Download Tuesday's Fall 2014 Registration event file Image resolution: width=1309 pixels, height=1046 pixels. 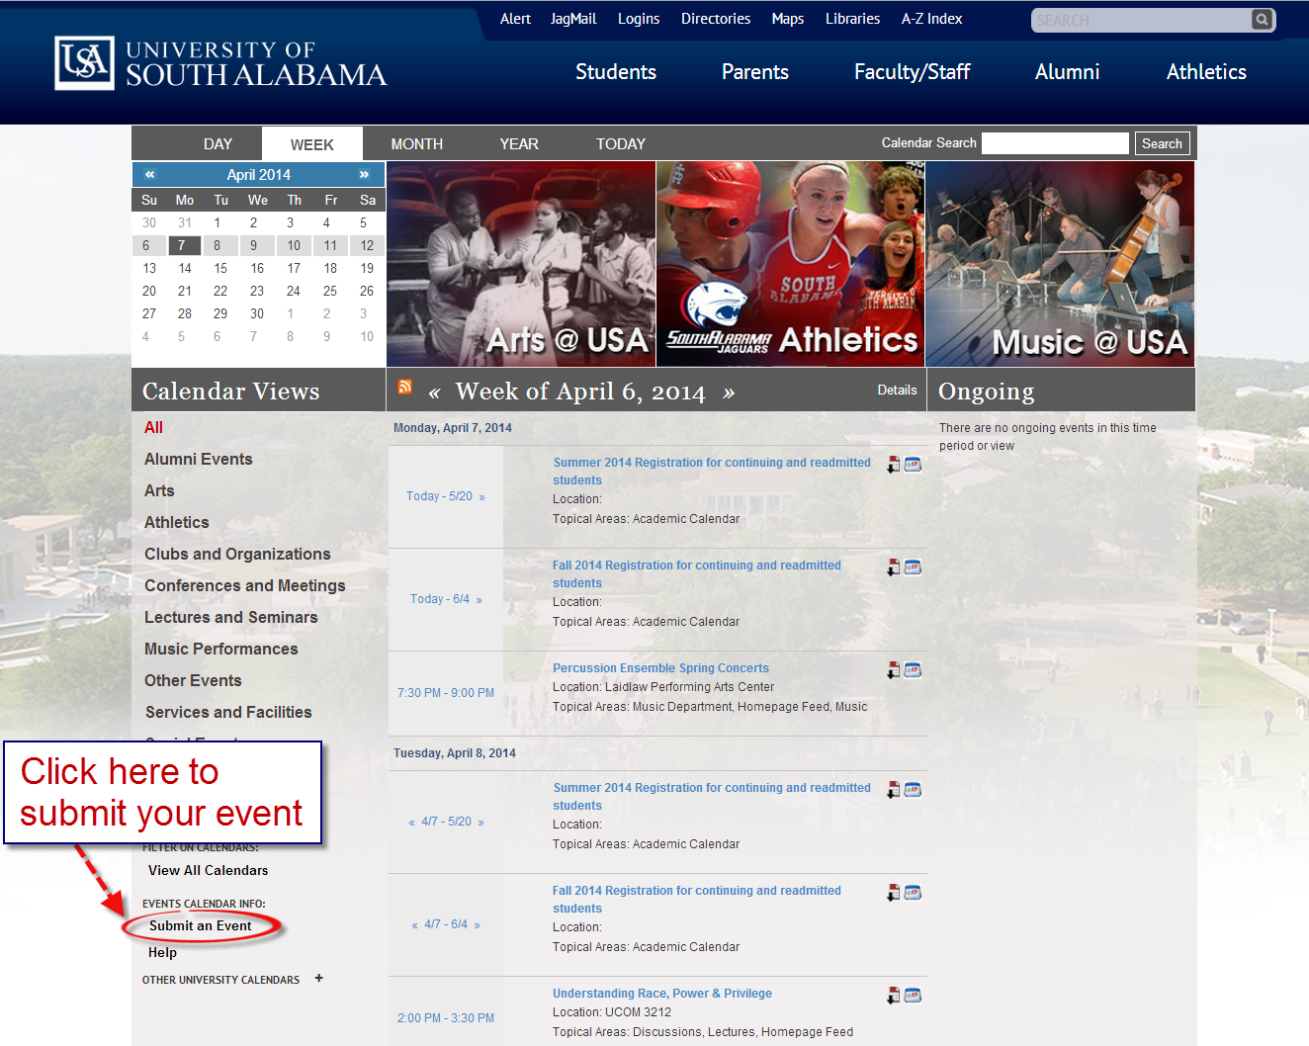coord(894,893)
